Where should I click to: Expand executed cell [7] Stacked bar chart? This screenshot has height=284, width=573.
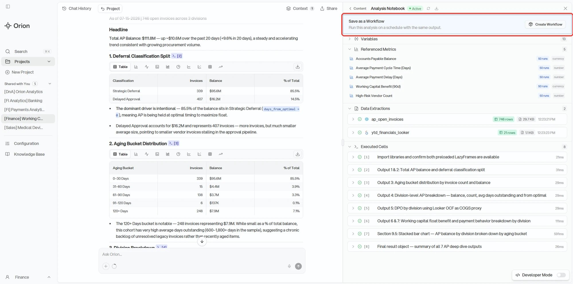coord(353,234)
